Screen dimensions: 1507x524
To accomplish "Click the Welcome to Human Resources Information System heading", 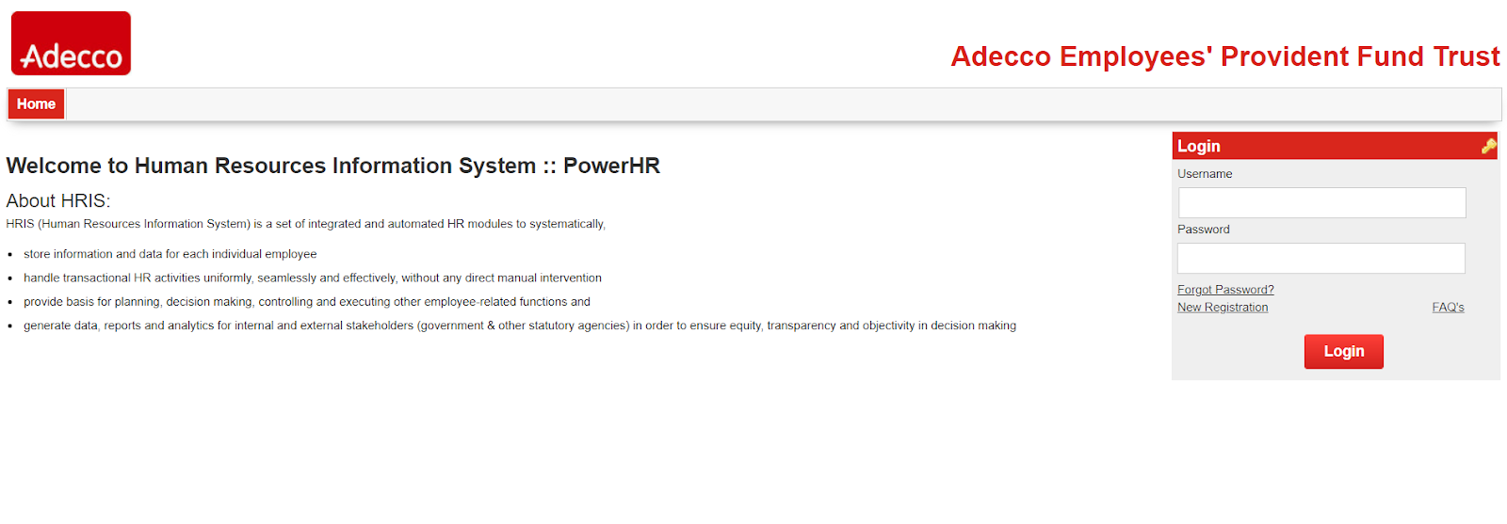I will tap(332, 166).
